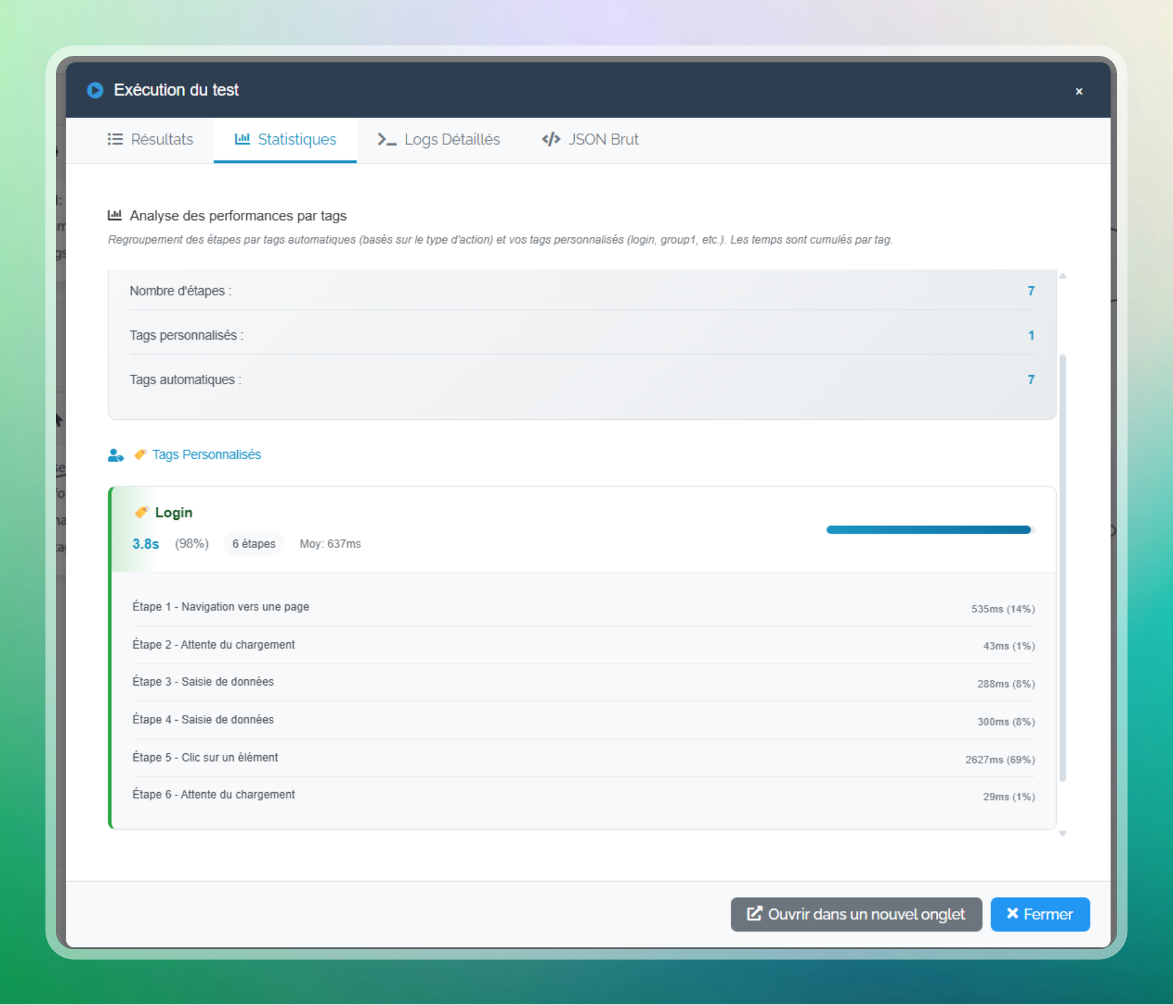Click the bar chart icon beside Analyse des performances
This screenshot has height=1005, width=1173.
click(115, 216)
